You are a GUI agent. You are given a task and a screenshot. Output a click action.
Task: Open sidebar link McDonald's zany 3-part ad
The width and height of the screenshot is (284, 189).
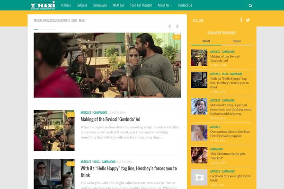pos(231,110)
